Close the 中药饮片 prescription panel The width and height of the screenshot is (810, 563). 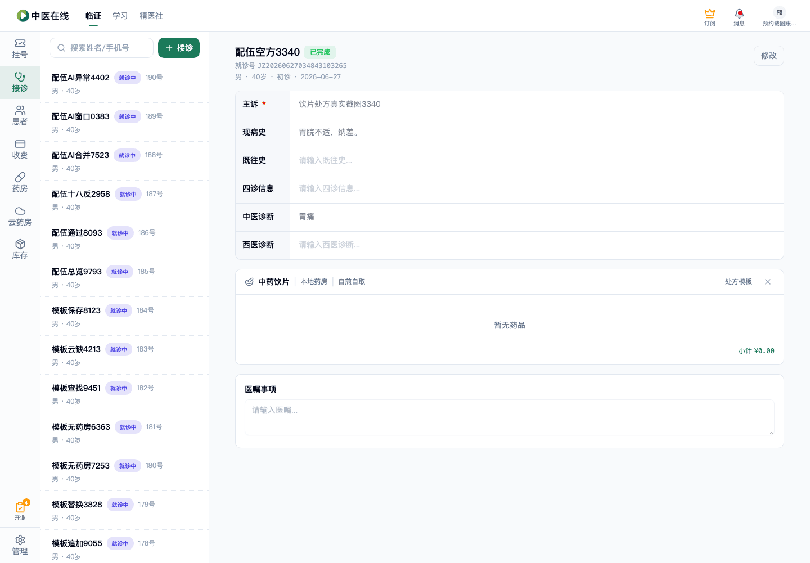tap(768, 282)
